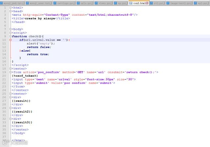Click the closing </body> tag

18,133
